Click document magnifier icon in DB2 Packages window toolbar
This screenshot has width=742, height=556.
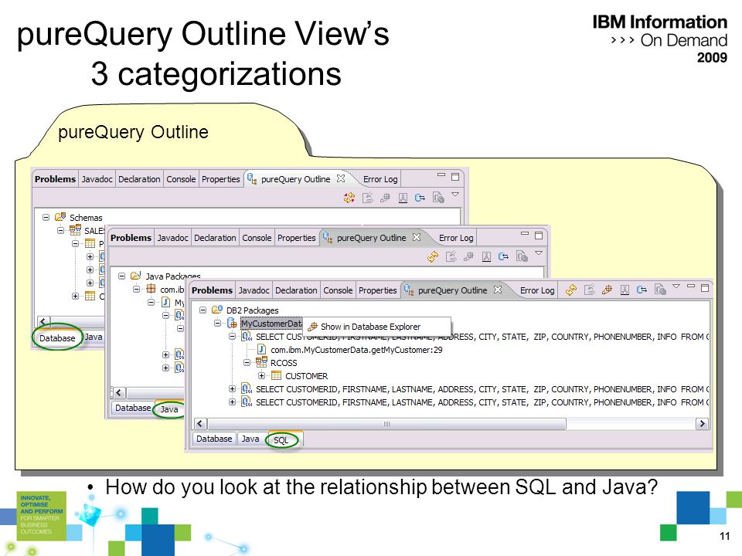660,290
